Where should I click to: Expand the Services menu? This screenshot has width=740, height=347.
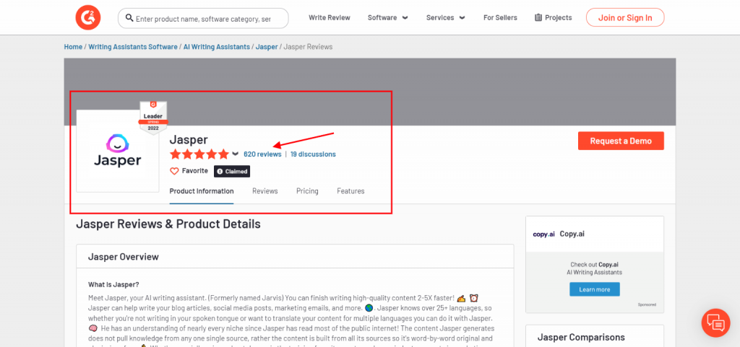pyautogui.click(x=445, y=17)
